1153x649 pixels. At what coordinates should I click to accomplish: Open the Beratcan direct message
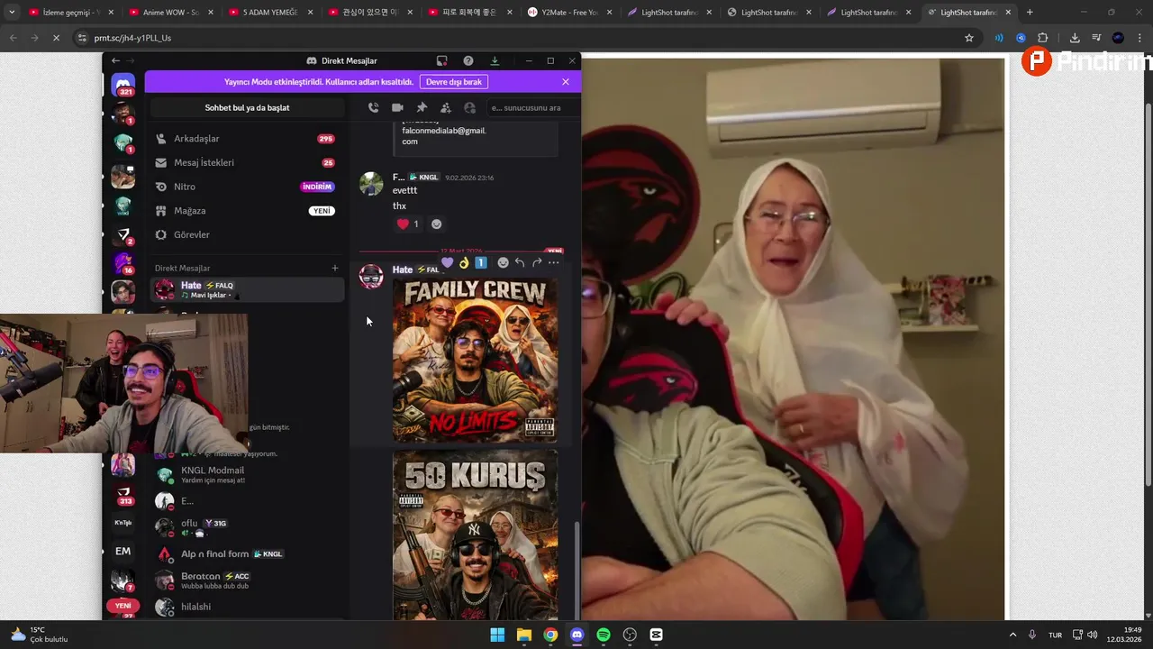(247, 580)
